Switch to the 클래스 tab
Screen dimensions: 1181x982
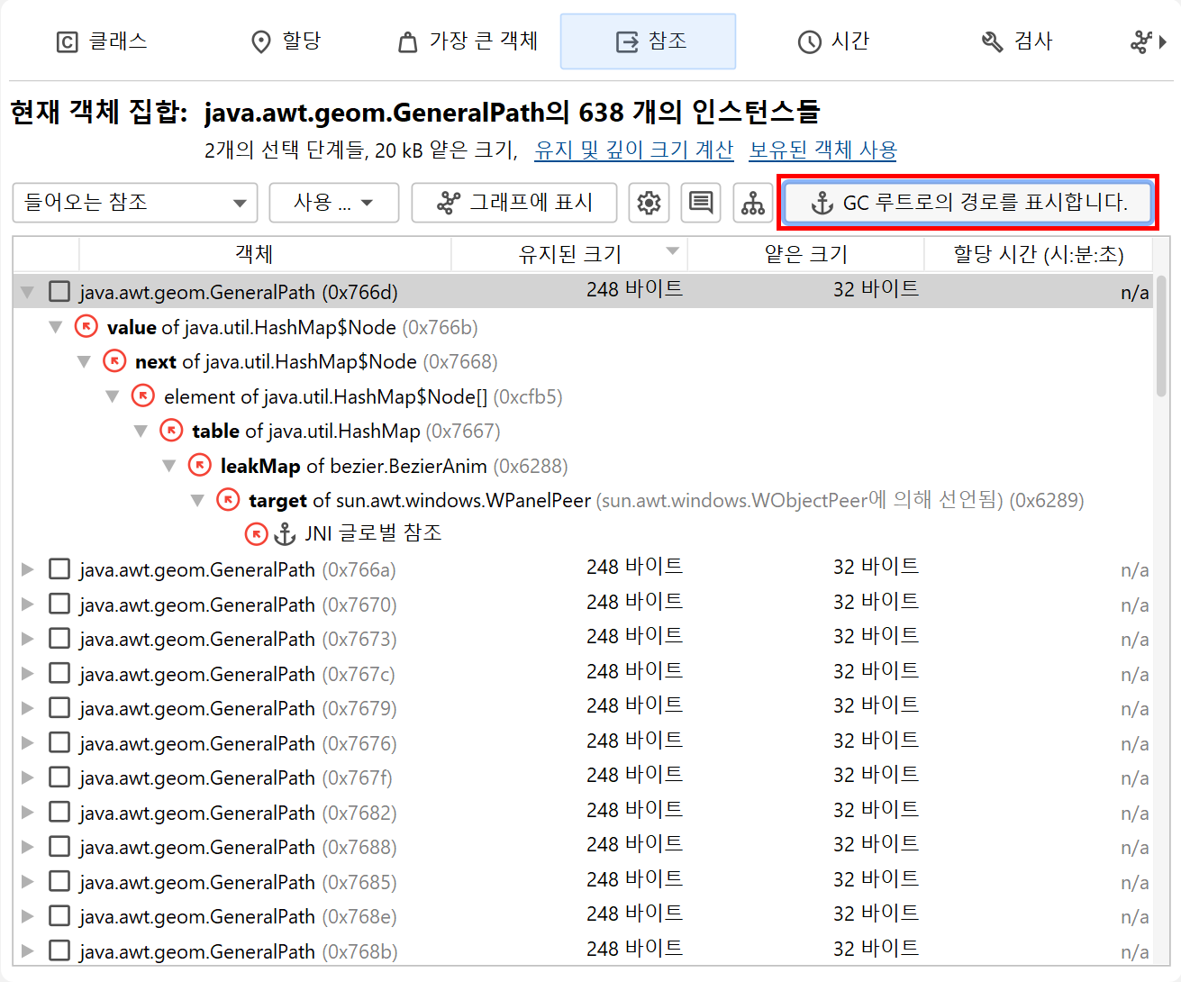(102, 41)
